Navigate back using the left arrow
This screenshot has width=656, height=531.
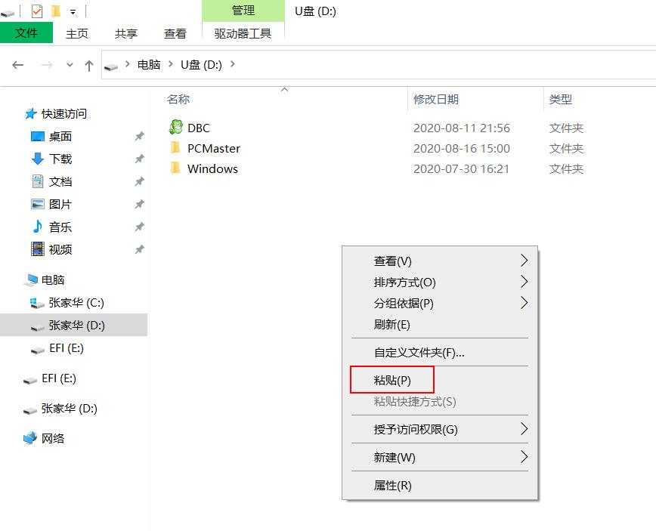point(18,65)
